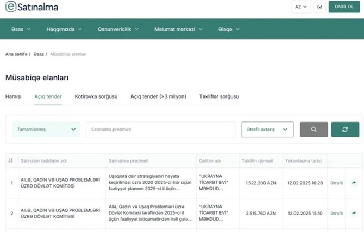Click the share arrow for row 1

pyautogui.click(x=354, y=183)
